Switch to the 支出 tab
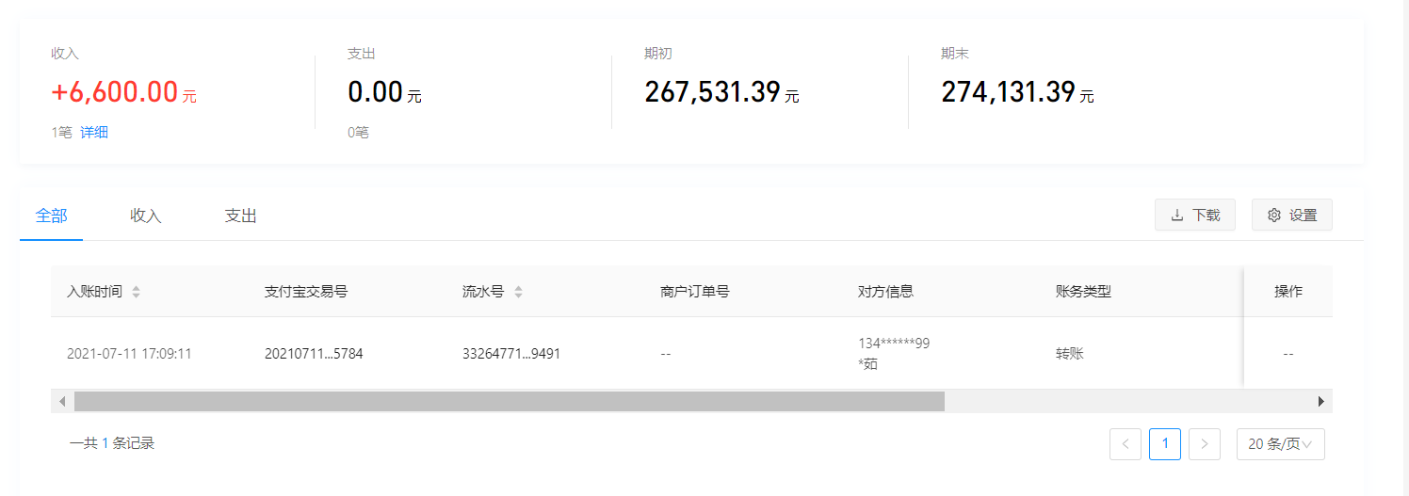 240,216
